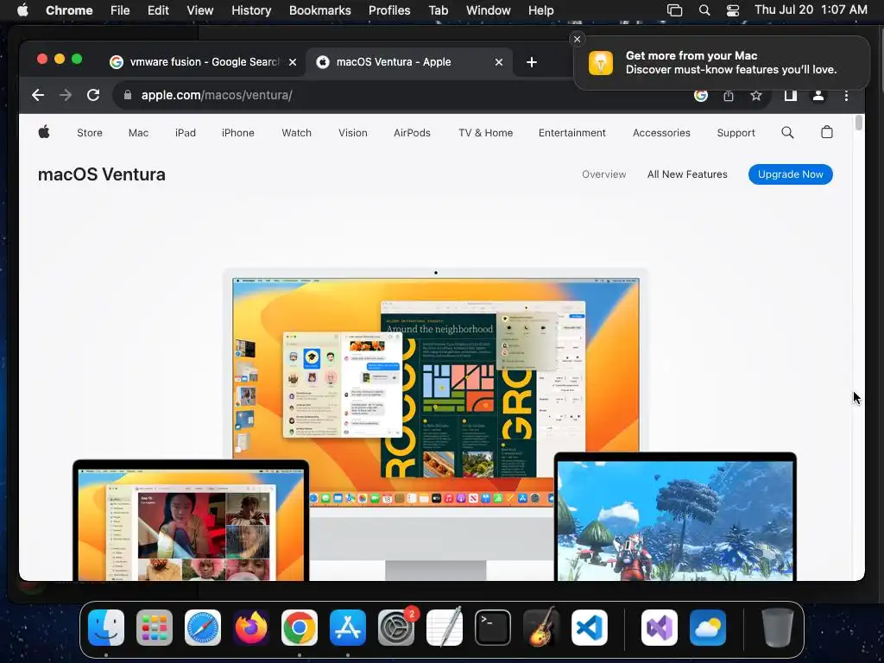Reload the Apple page
This screenshot has width=884, height=663.
pyautogui.click(x=93, y=95)
